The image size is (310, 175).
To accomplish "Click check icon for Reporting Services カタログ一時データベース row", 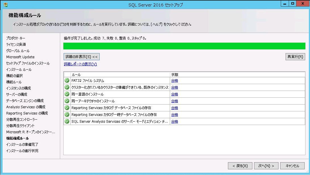I will coord(67,114).
